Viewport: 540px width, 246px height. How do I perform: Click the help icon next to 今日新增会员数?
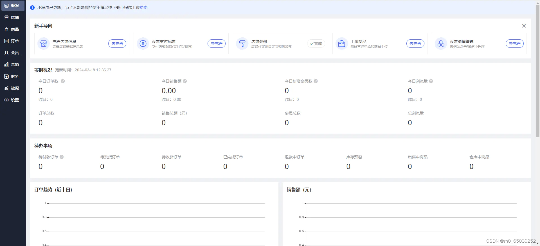[316, 81]
